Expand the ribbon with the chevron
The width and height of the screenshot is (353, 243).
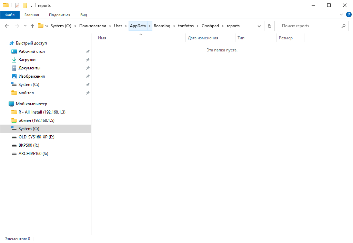pos(341,14)
